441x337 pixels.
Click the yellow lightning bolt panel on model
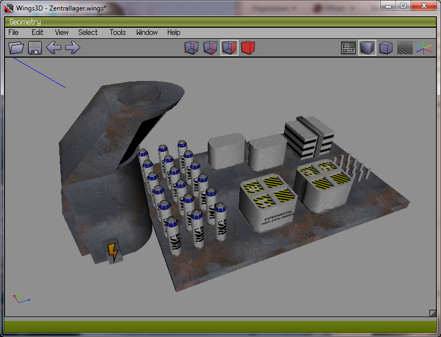click(x=113, y=252)
